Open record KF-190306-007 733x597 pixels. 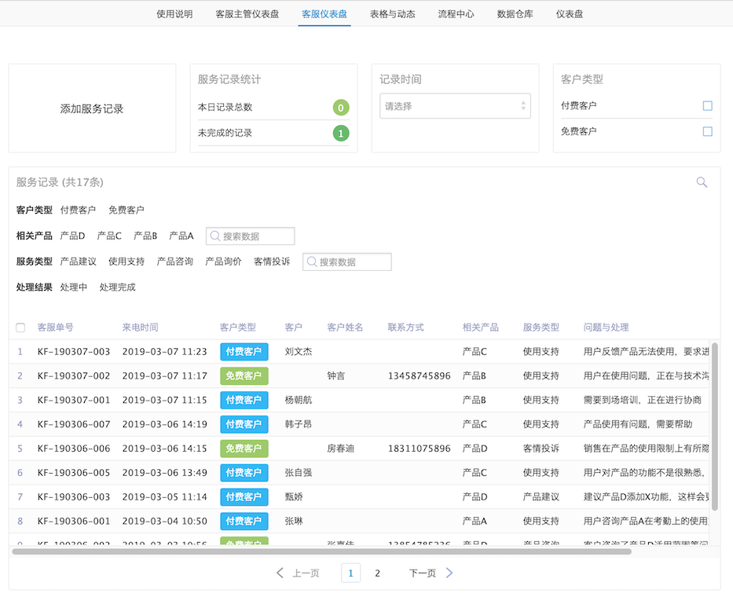74,424
